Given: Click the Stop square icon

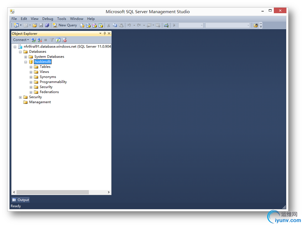Looking at the screenshot, I should [46, 40].
